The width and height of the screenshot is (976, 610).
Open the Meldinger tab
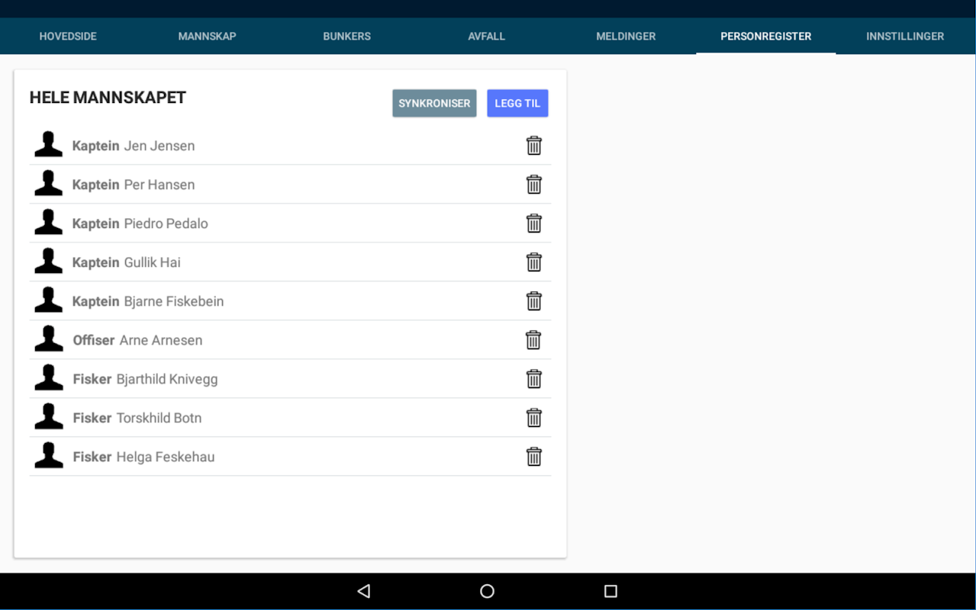tap(626, 36)
